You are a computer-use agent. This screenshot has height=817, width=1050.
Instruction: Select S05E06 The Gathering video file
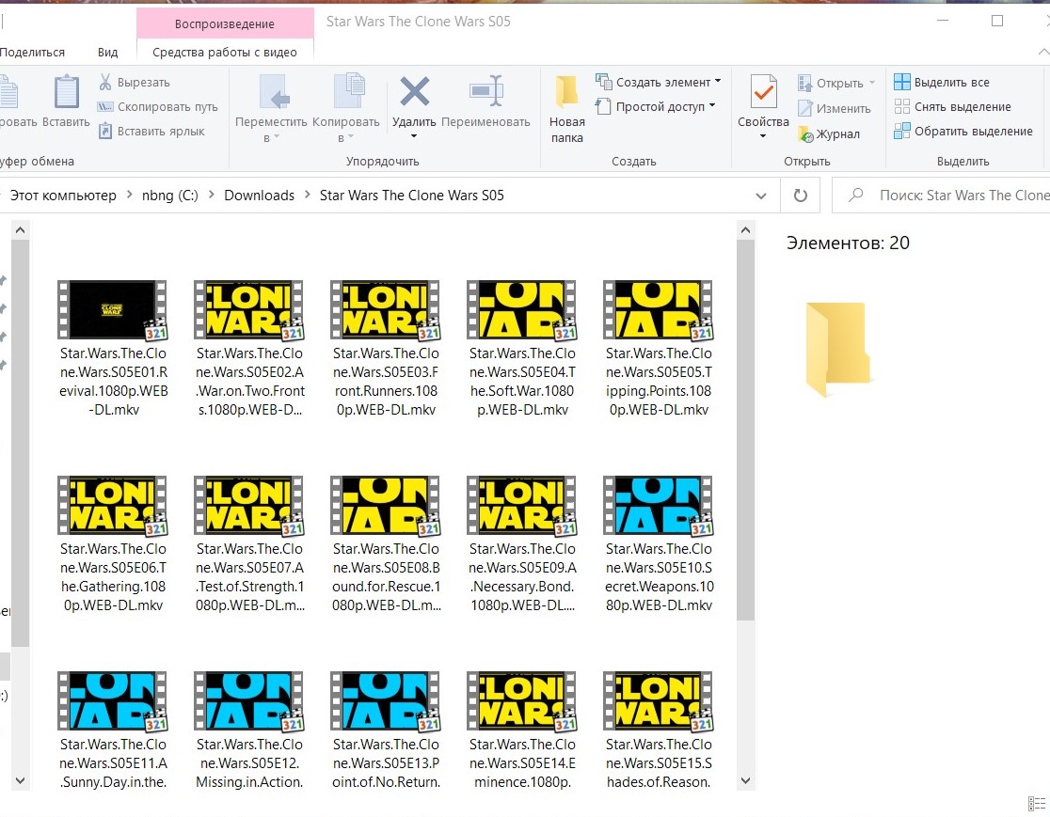click(x=113, y=545)
